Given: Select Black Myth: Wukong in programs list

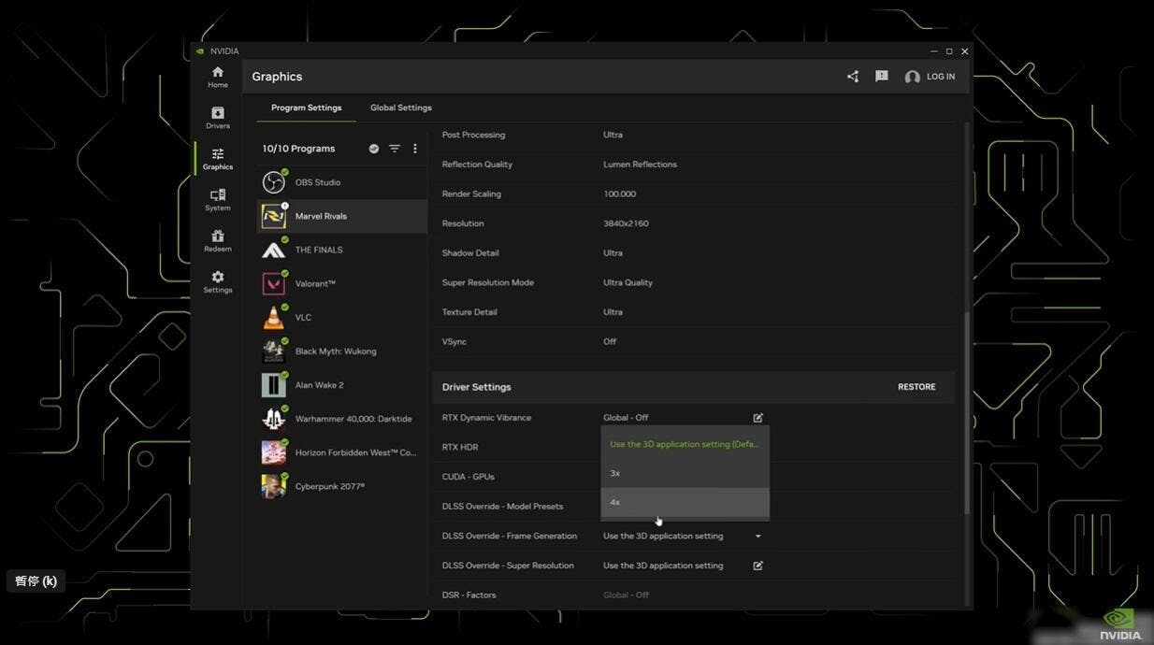Looking at the screenshot, I should pos(342,351).
